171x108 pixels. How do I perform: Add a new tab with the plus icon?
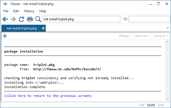tap(5, 36)
